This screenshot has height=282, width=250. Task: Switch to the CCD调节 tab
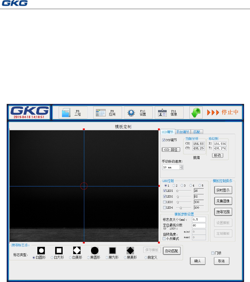pyautogui.click(x=168, y=132)
